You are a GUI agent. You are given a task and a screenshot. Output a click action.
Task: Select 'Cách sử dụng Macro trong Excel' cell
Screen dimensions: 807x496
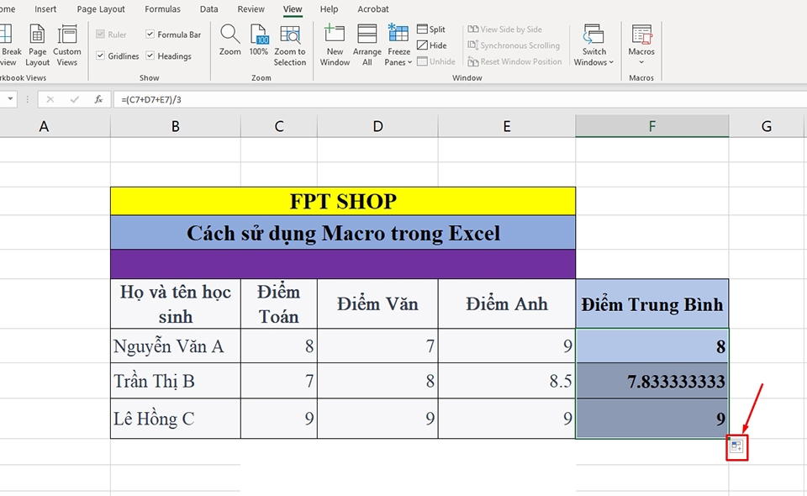pos(343,233)
